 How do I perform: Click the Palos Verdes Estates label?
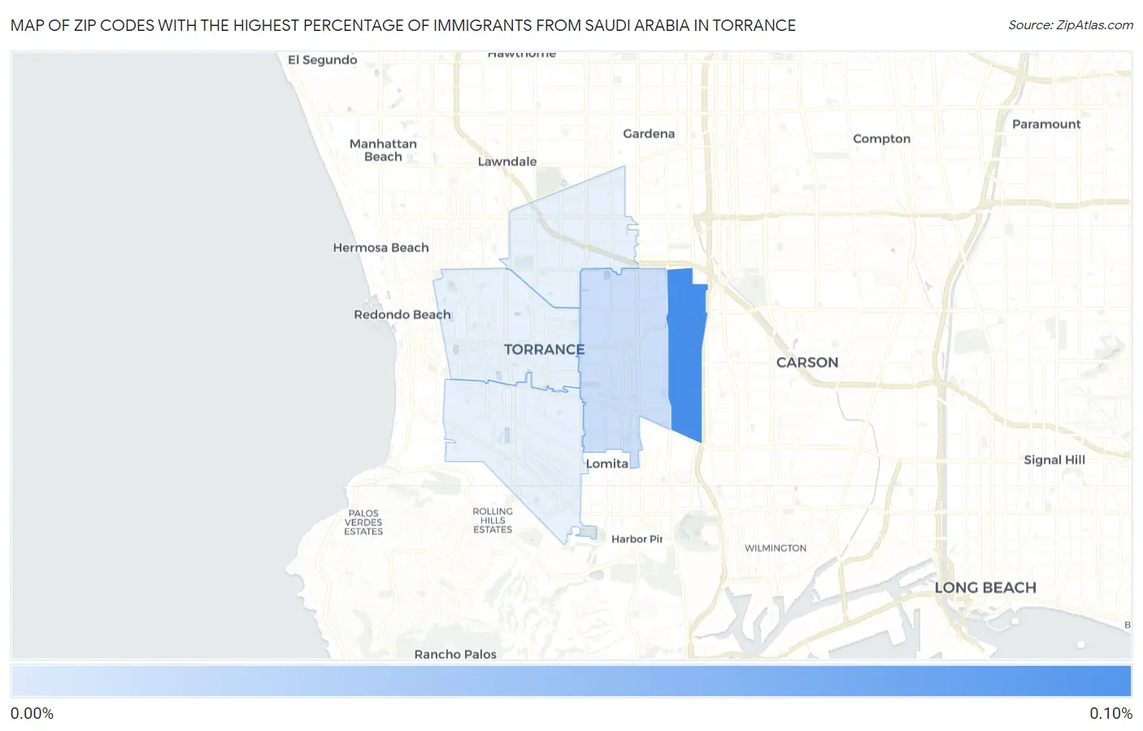[x=363, y=523]
